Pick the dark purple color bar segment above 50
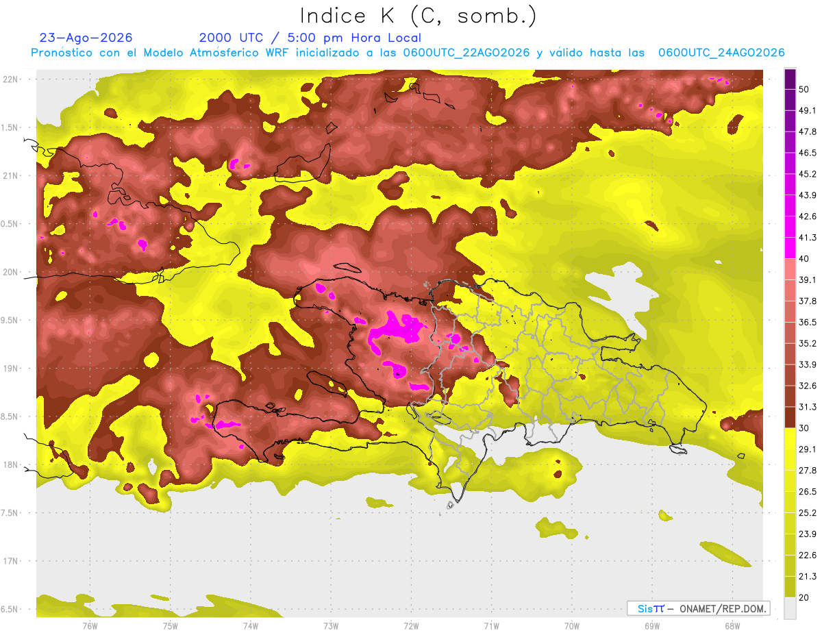Viewport: 822px width, 635px height. click(790, 80)
